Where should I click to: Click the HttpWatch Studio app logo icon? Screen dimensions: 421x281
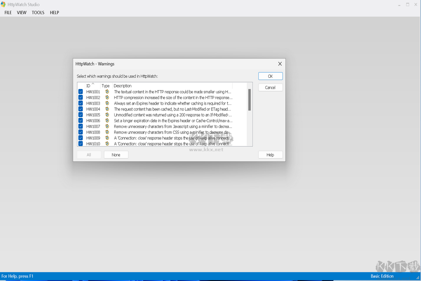pos(3,4)
